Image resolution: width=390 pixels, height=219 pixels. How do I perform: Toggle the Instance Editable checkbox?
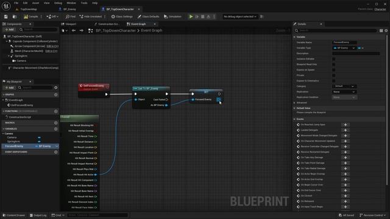coord(334,59)
